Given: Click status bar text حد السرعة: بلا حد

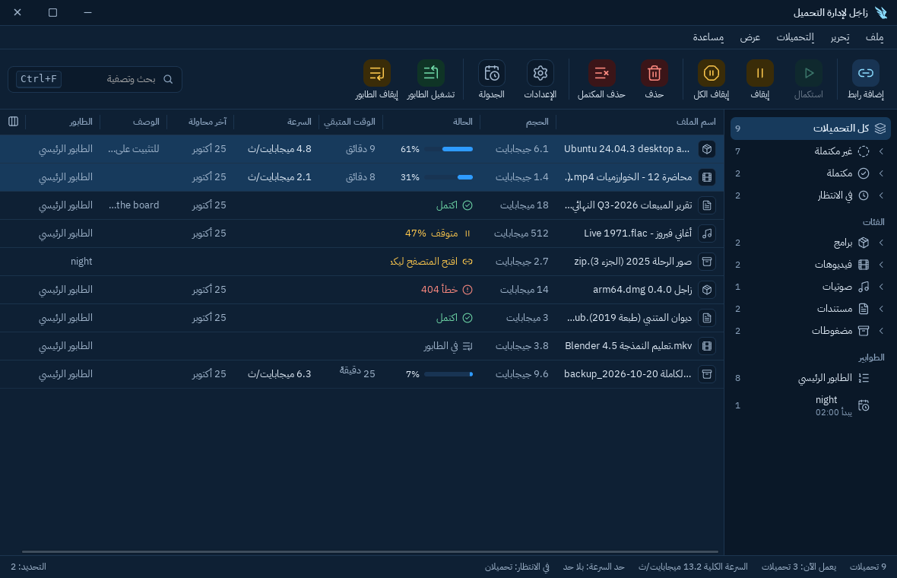Looking at the screenshot, I should click(x=594, y=567).
